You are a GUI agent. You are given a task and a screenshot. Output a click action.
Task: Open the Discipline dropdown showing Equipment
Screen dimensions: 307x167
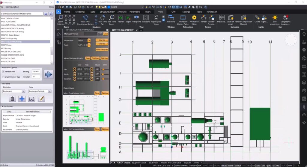pos(13,91)
